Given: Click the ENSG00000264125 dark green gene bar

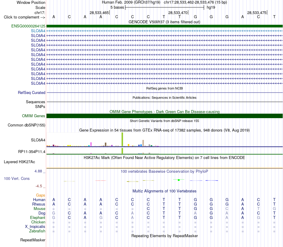Looking at the screenshot, I should pos(164,26).
